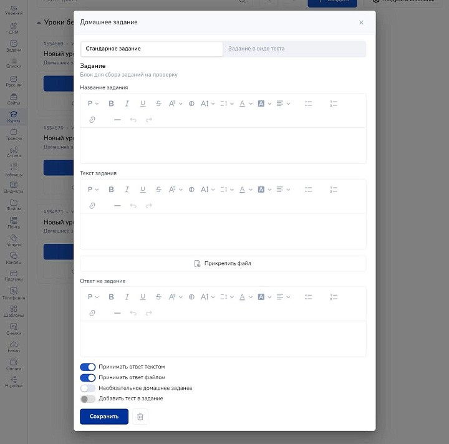
Task: Open font size dropdown in 'Ответ на задание' editor
Action: coord(208,297)
